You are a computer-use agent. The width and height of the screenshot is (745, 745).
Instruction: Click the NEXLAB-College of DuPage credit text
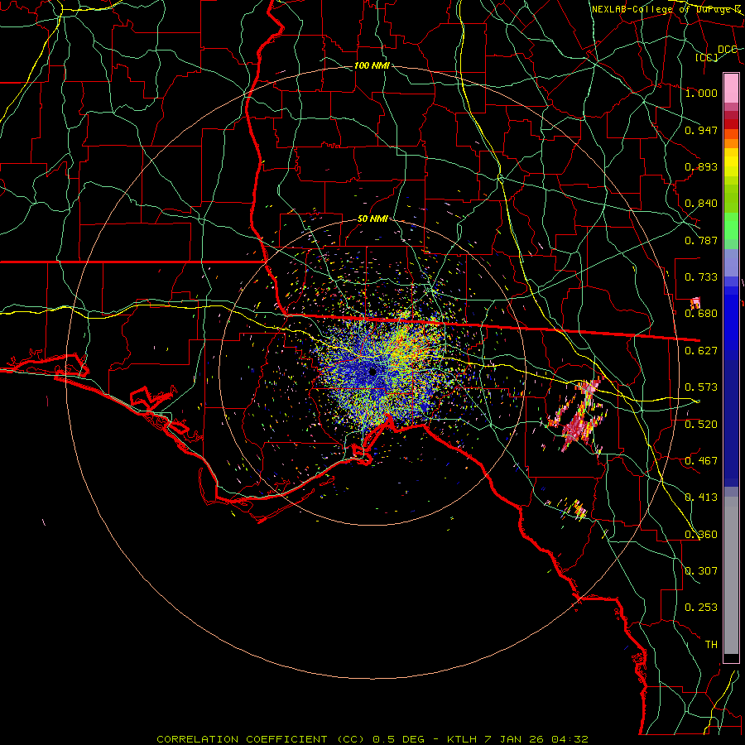click(x=668, y=9)
